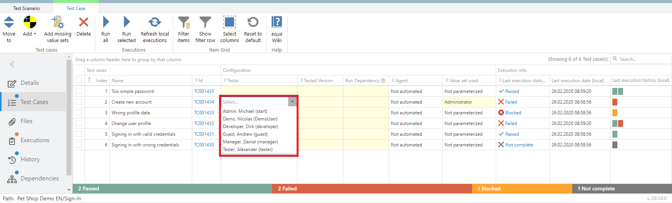This screenshot has width=672, height=203.
Task: Click the red Delete icon
Action: 84,23
